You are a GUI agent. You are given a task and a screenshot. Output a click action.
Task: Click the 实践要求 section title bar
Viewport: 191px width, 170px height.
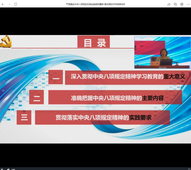pyautogui.click(x=102, y=118)
